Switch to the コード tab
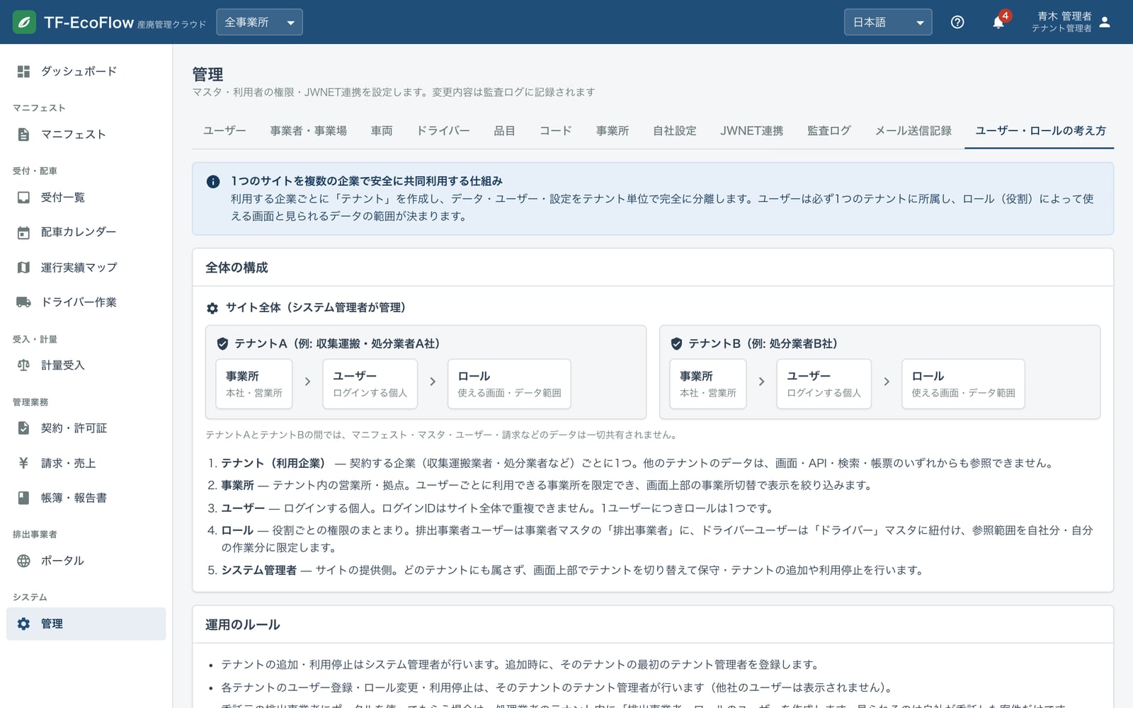This screenshot has height=708, width=1133. (x=555, y=131)
